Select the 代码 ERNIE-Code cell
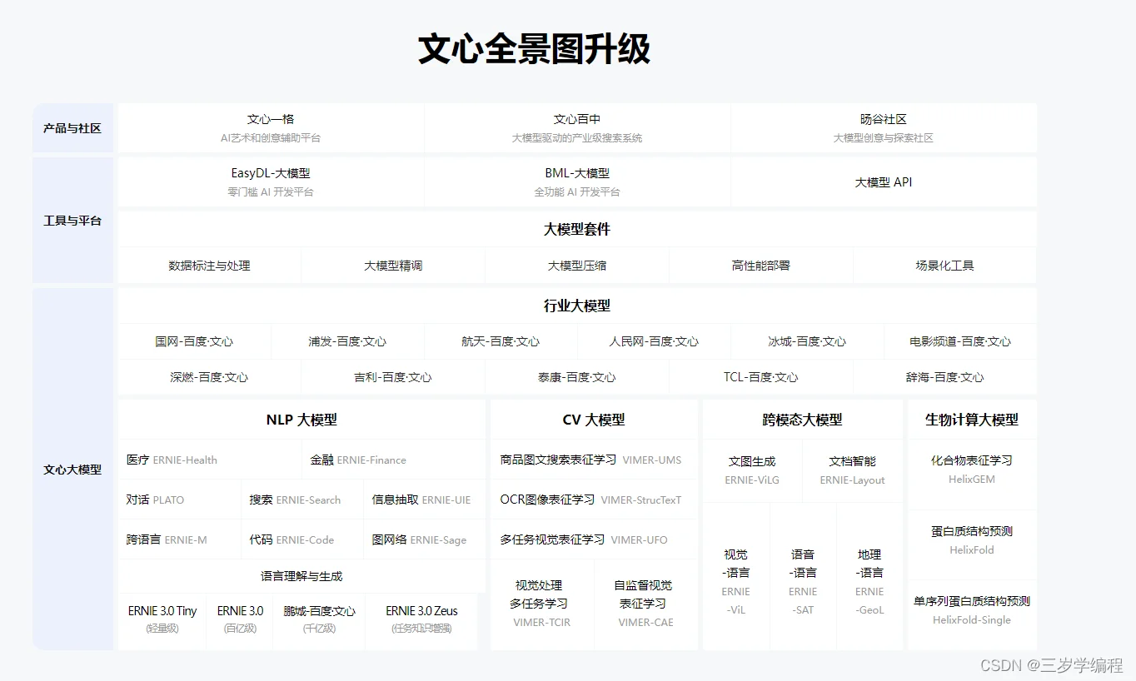The height and width of the screenshot is (681, 1136). 302,539
